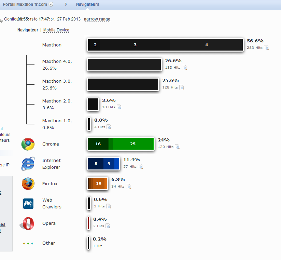Screen dimensions: 281x260
Task: Click the three-dot Other icon
Action: coord(28,243)
